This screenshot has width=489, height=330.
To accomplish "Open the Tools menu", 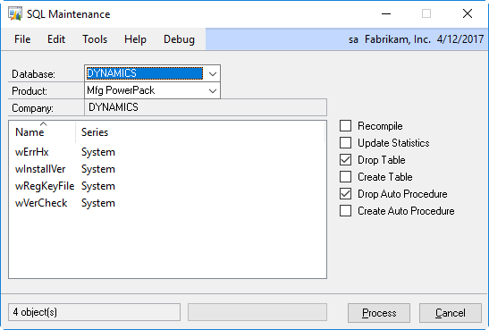I will pyautogui.click(x=95, y=39).
